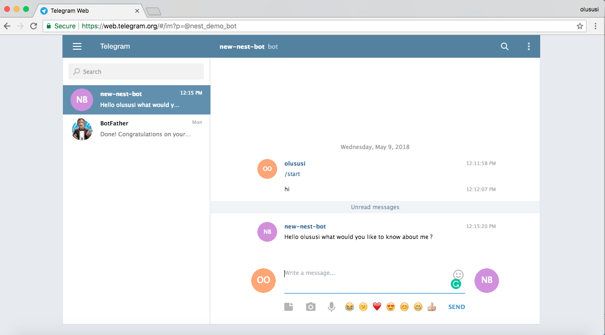This screenshot has width=605, height=335.
Task: Click the 12:11:58 PM timestamp
Action: tap(481, 164)
